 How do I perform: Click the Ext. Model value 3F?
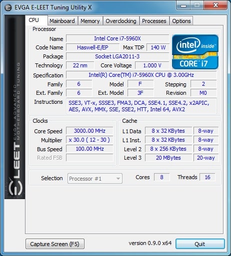[x=140, y=93]
